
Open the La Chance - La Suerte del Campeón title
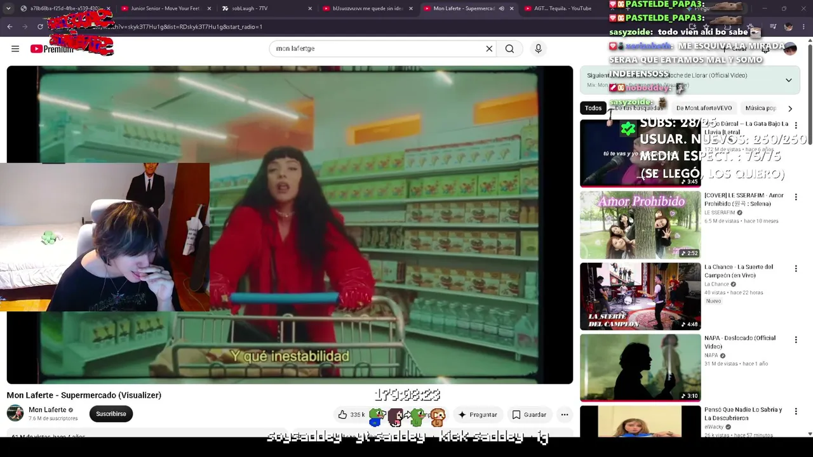(x=739, y=271)
